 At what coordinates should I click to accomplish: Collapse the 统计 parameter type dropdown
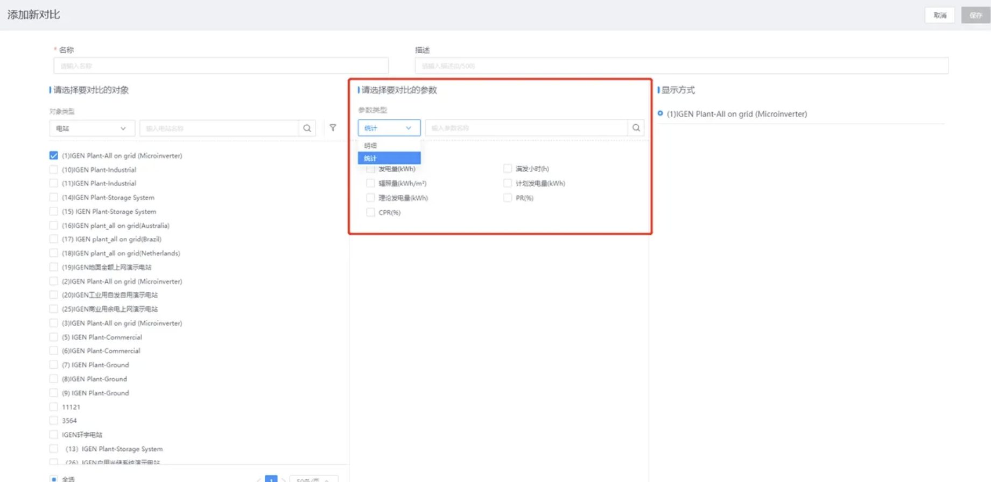[389, 128]
